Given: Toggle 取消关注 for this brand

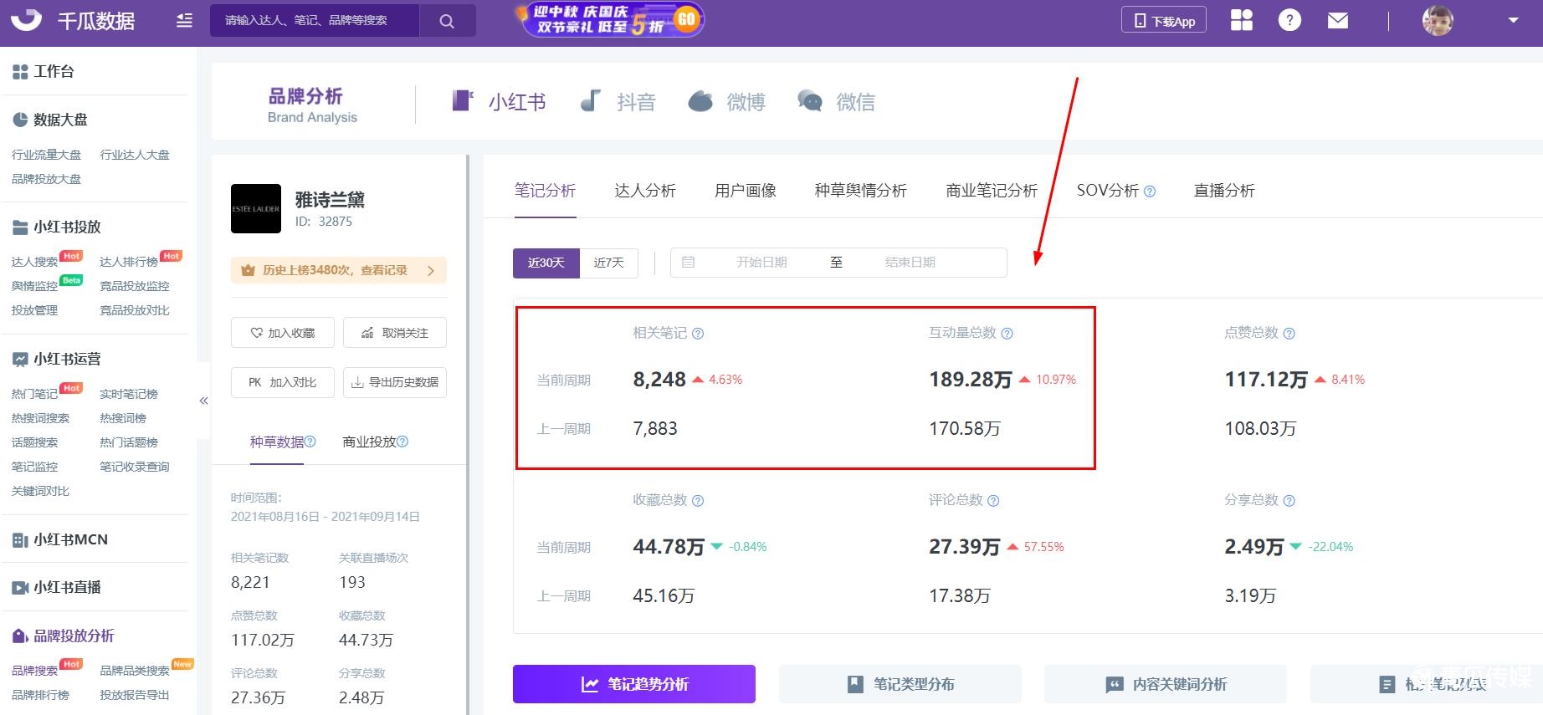Looking at the screenshot, I should [395, 333].
